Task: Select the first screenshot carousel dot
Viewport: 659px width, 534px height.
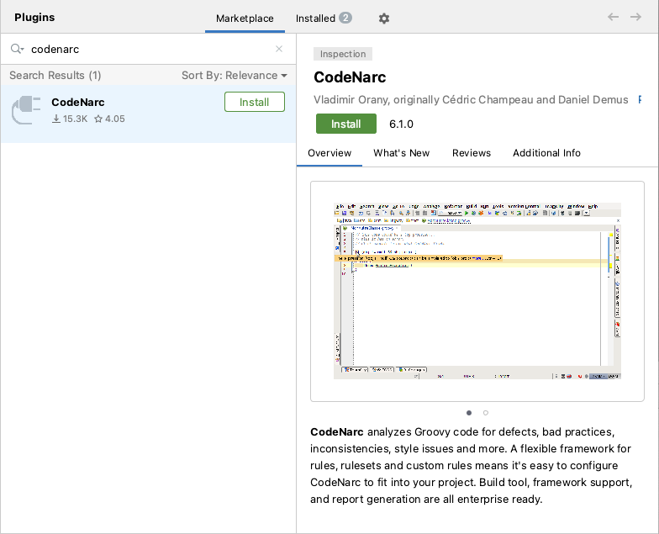Action: [469, 413]
